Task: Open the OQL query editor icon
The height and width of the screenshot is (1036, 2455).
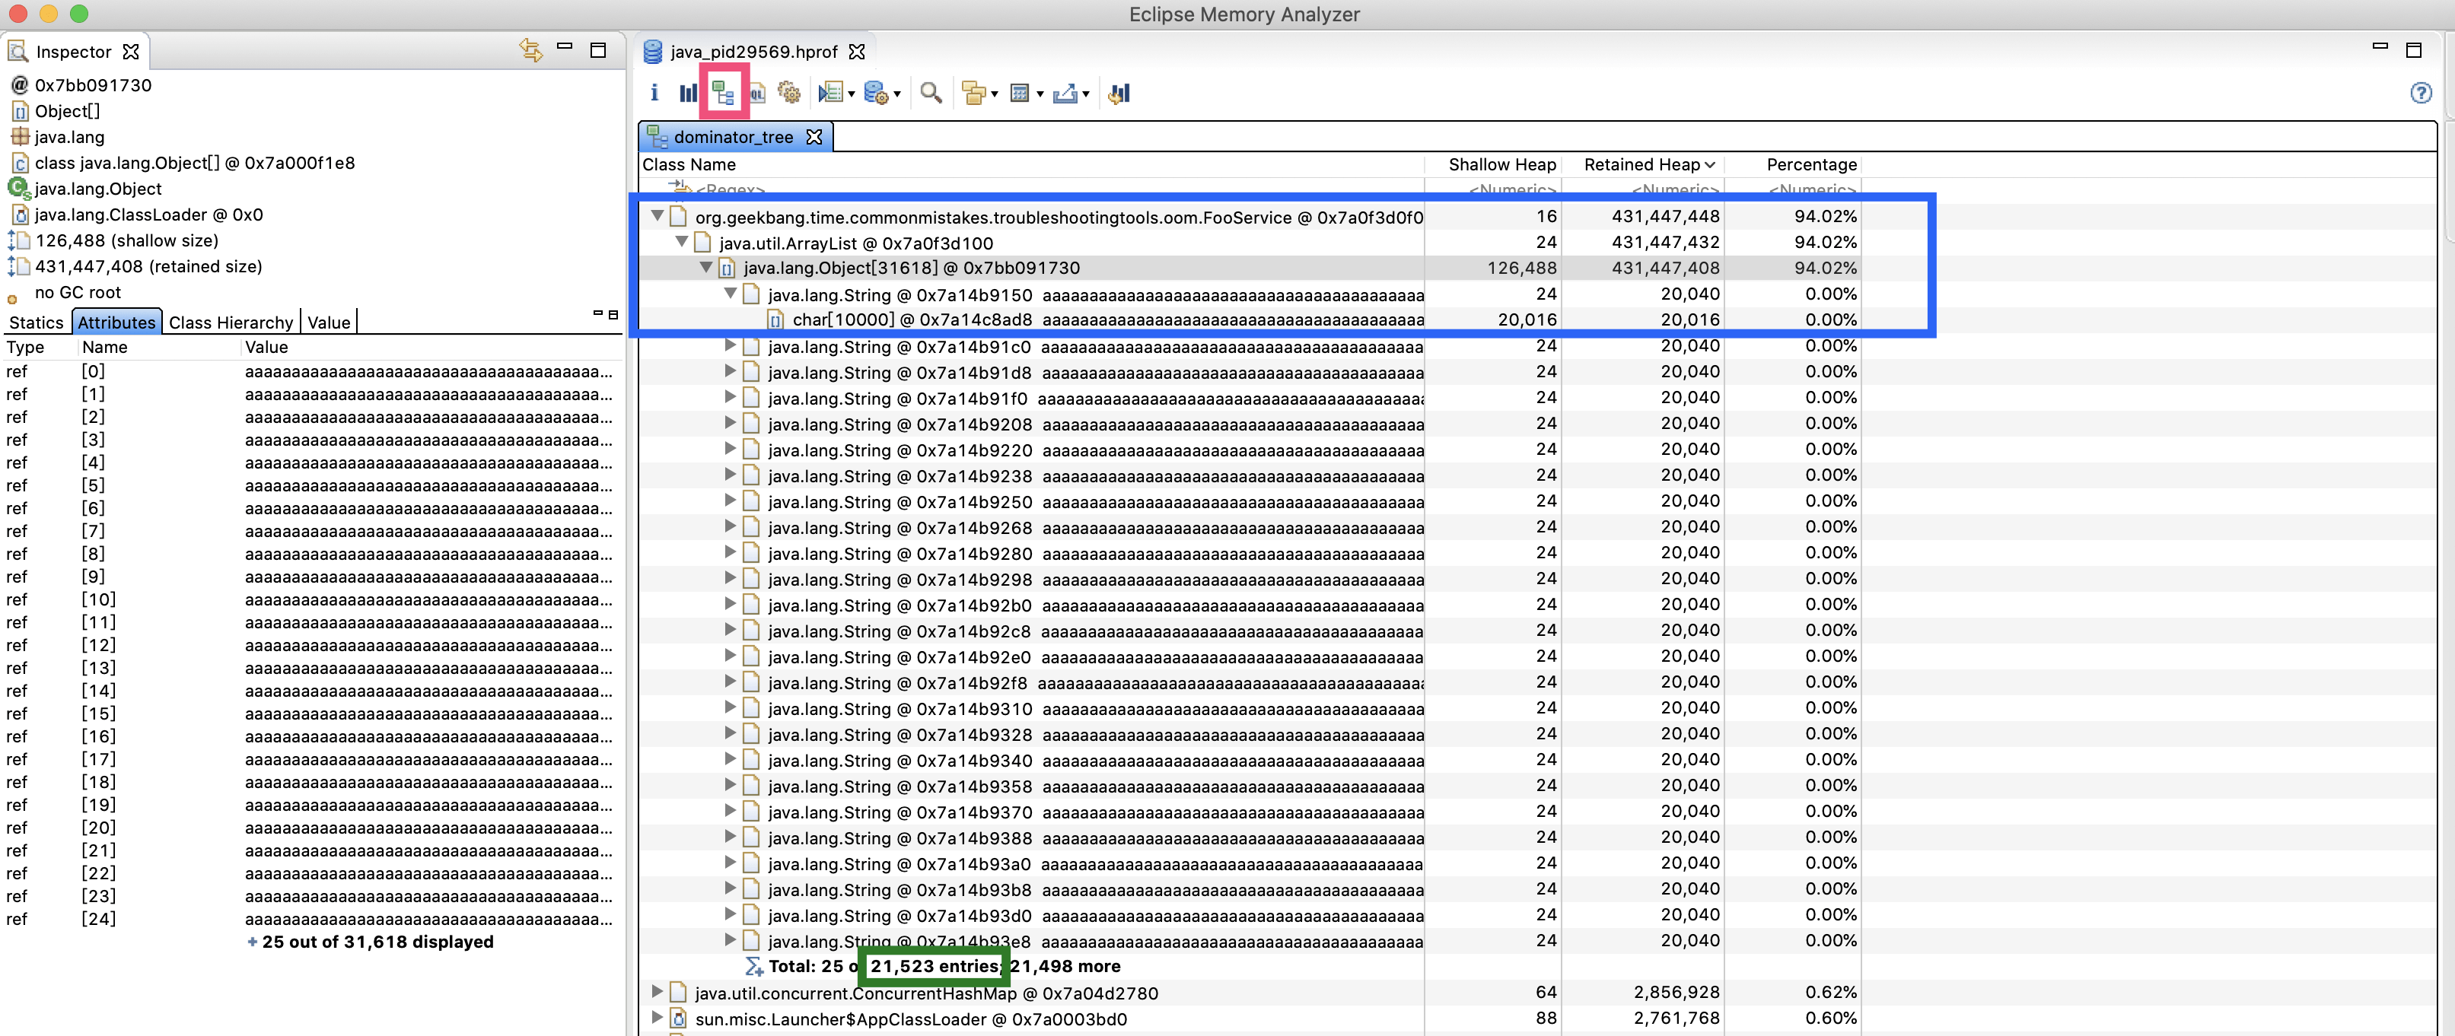Action: tap(758, 92)
